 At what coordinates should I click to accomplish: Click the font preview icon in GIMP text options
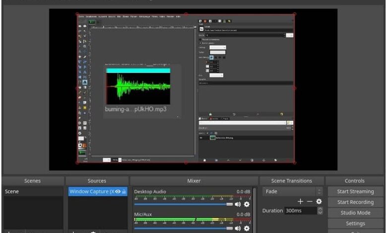coord(201,29)
